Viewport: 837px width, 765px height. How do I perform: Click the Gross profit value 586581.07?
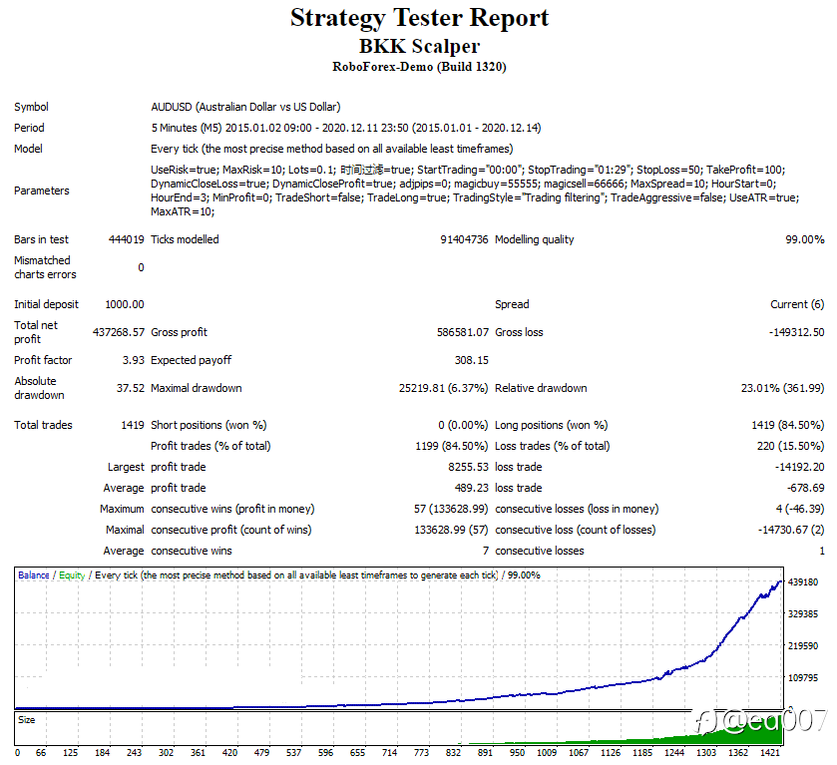462,332
